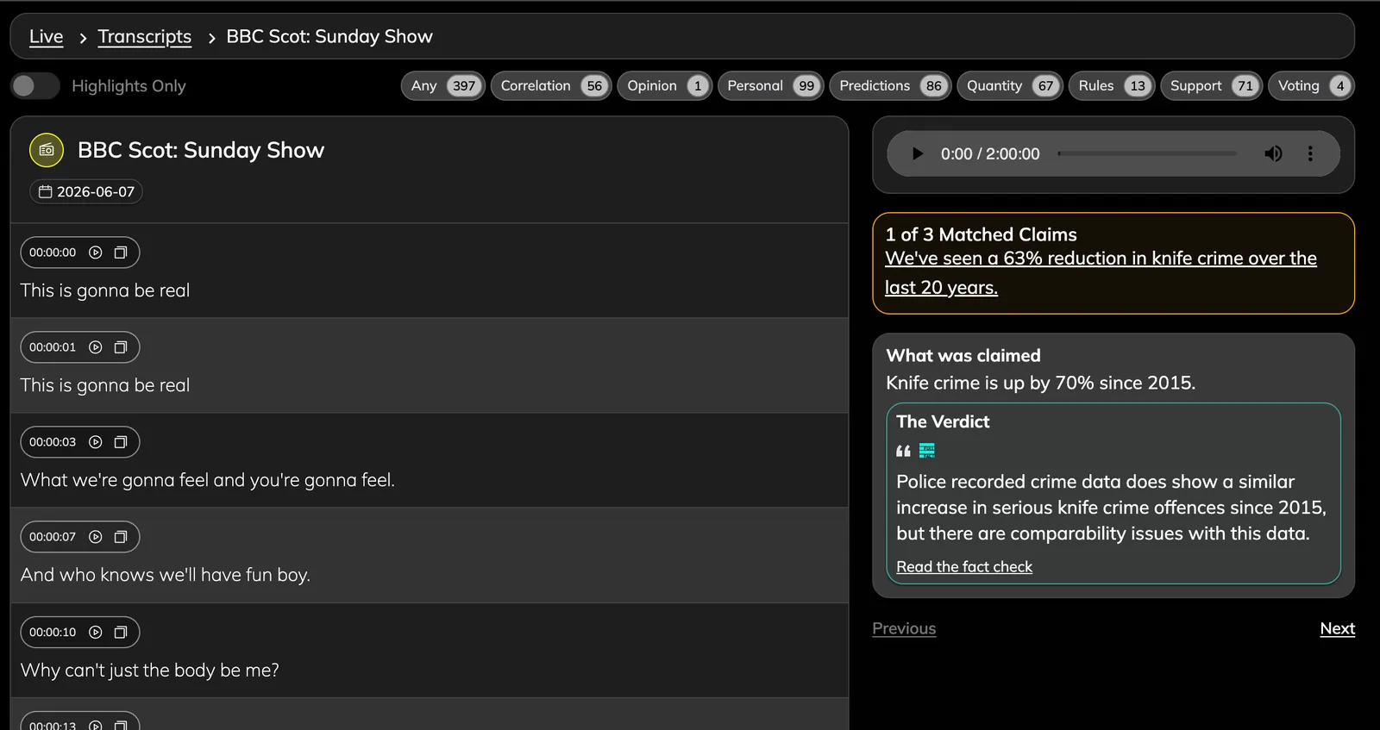The image size is (1380, 730).
Task: Copy the 00:00:07 transcript segment
Action: click(121, 537)
